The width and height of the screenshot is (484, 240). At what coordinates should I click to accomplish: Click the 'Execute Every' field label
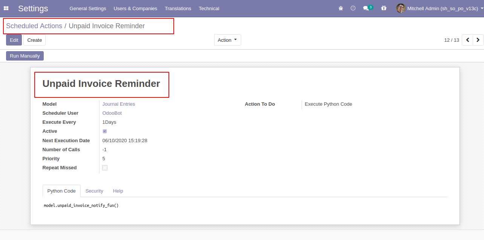pos(59,122)
